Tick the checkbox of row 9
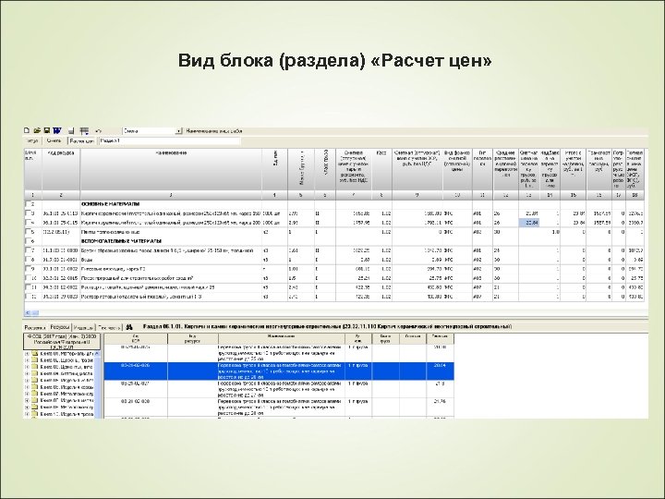 click(x=29, y=269)
